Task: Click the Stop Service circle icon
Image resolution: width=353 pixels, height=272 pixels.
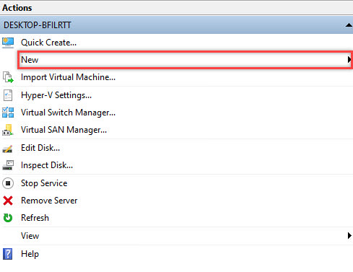Action: [8, 183]
